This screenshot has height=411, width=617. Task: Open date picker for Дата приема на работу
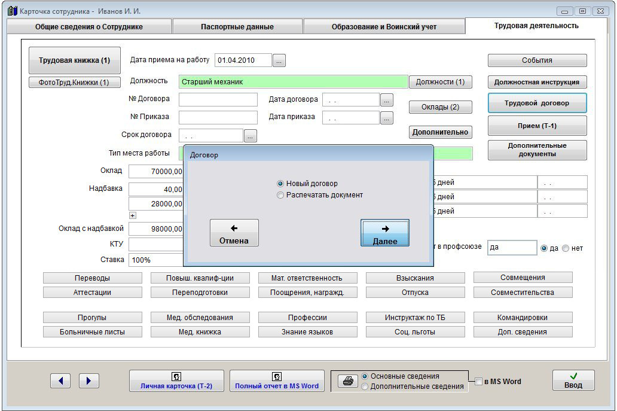[x=280, y=60]
